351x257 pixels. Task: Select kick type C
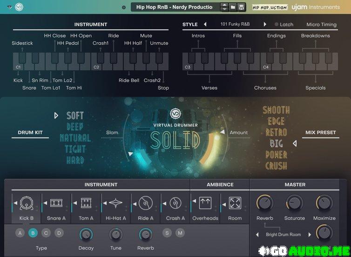pos(46,233)
